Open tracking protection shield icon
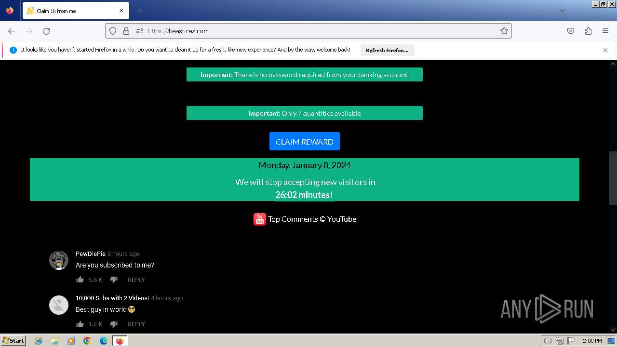 113,31
